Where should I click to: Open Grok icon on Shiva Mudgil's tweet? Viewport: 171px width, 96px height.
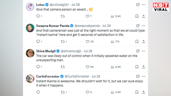[x=138, y=51]
